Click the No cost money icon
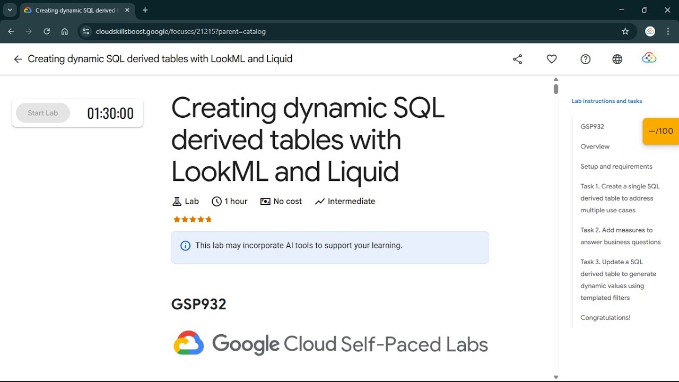Screen dimensions: 679x382 click(x=265, y=202)
